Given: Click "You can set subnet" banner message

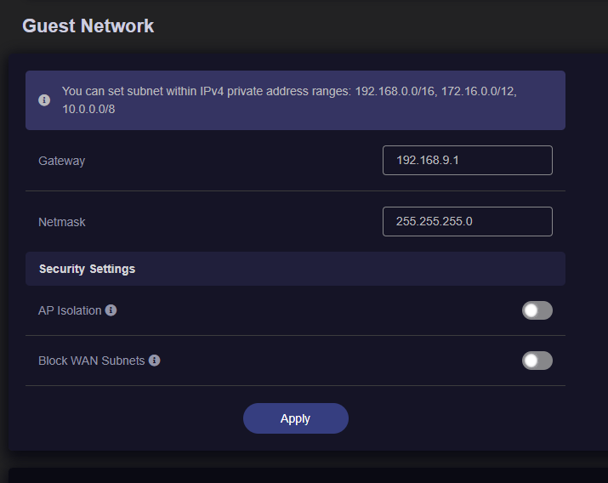Looking at the screenshot, I should (x=289, y=100).
